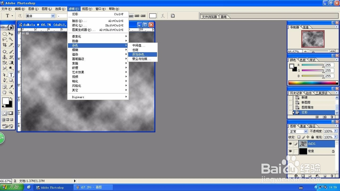The width and height of the screenshot is (340, 191).
Task: Select the Crop tool
Action: [x=4, y=45]
